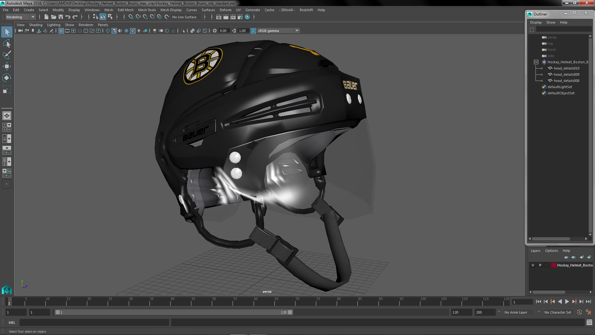Open the Modeling menu set dropdown
The width and height of the screenshot is (595, 335).
tap(20, 17)
